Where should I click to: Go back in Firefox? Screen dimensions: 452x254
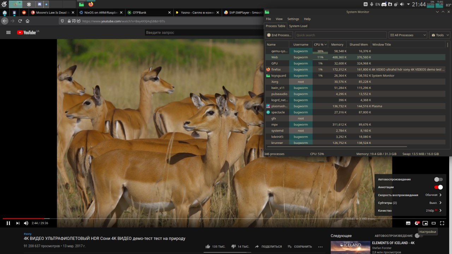(5, 21)
